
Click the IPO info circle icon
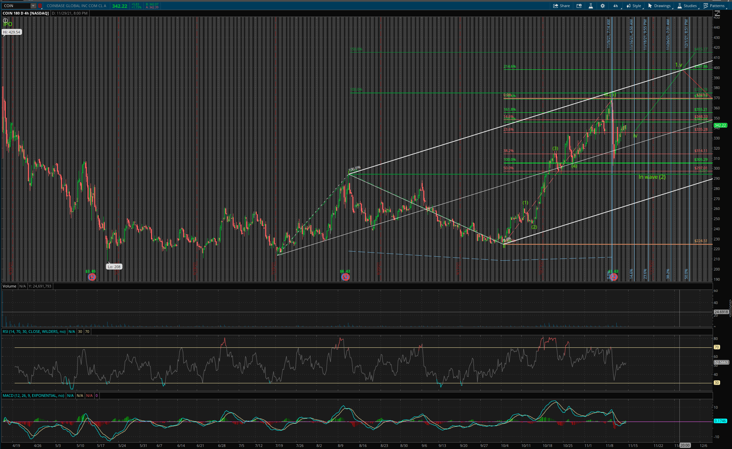click(5, 21)
